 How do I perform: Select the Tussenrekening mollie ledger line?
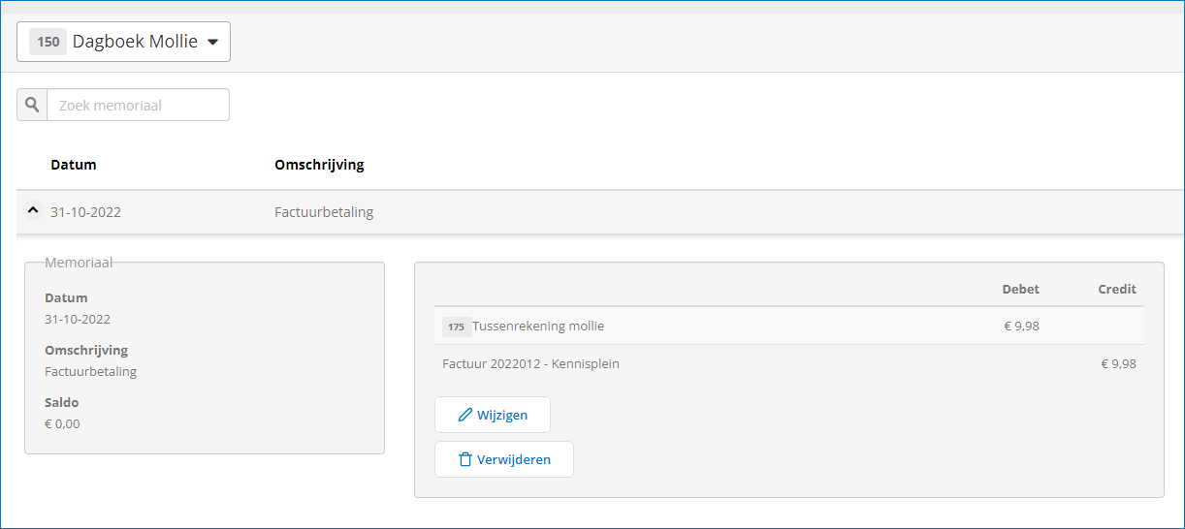coord(537,327)
